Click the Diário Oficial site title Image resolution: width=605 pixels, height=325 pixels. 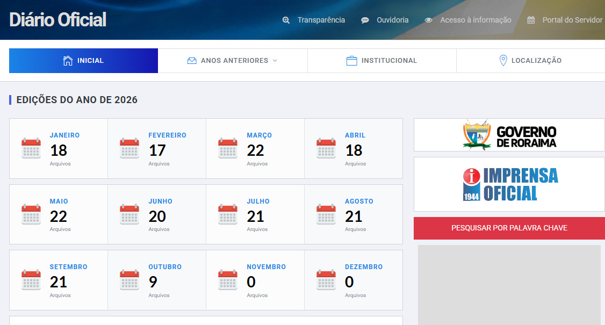58,20
